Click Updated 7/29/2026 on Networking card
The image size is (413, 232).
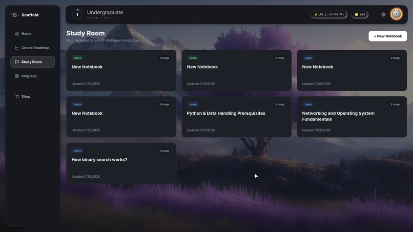pyautogui.click(x=316, y=131)
